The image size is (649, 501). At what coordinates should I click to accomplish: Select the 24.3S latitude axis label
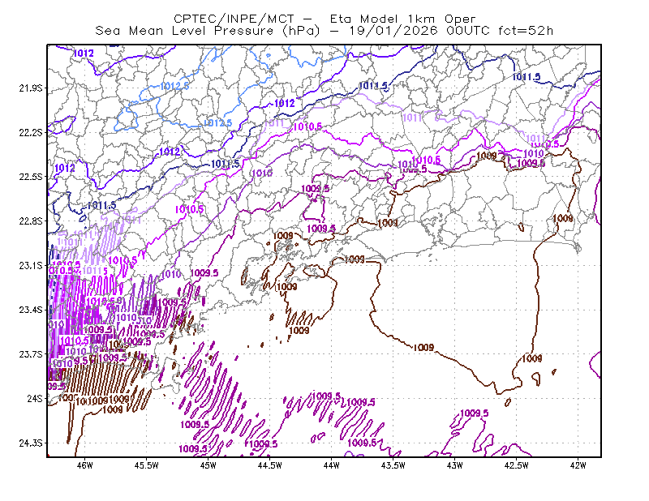[x=31, y=443]
